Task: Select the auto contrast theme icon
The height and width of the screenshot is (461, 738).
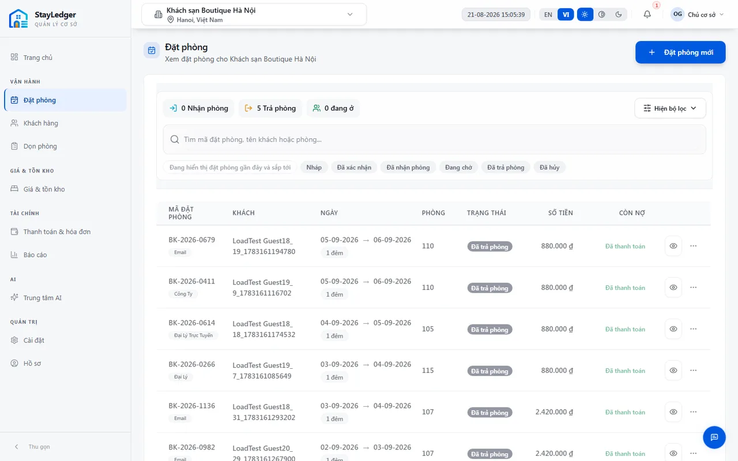Action: click(602, 14)
